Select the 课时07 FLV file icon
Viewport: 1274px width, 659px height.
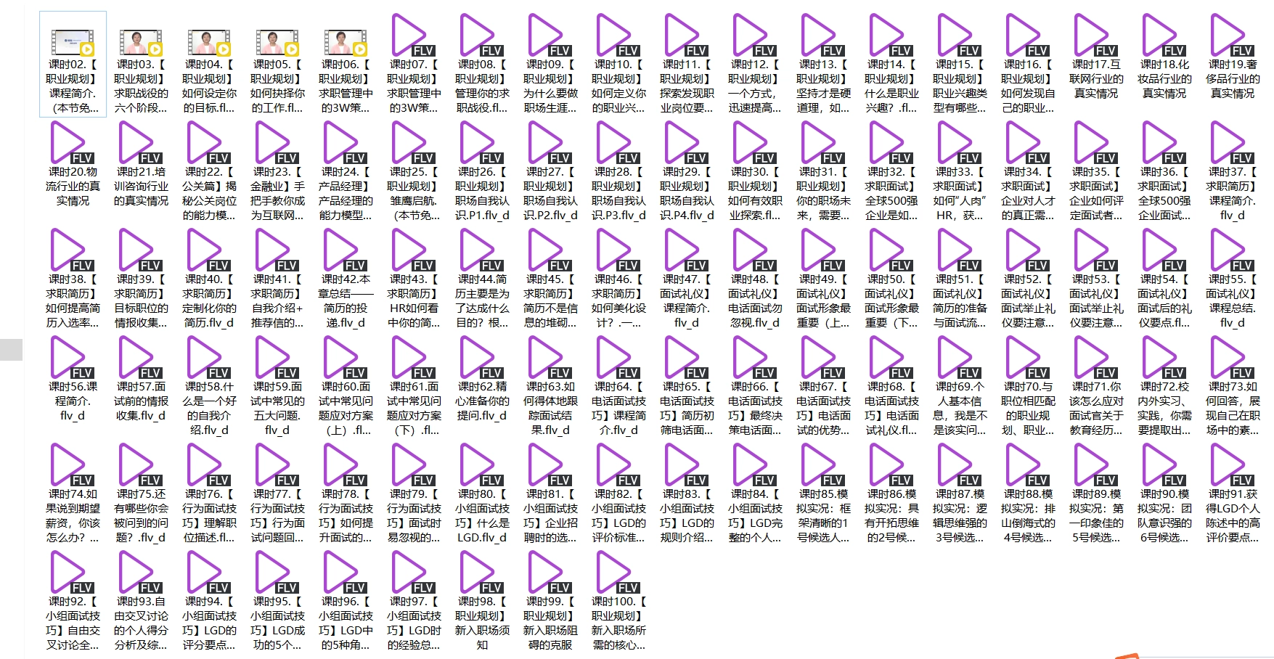pos(412,36)
